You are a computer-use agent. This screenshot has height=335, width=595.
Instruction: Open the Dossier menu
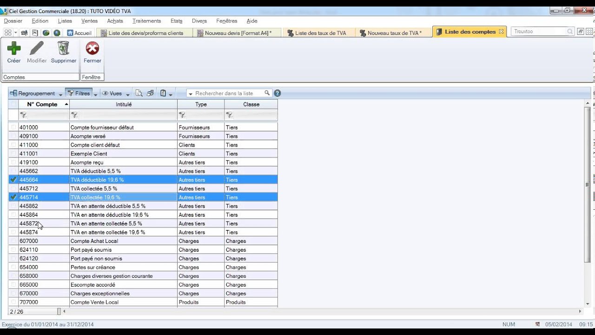[x=13, y=21]
